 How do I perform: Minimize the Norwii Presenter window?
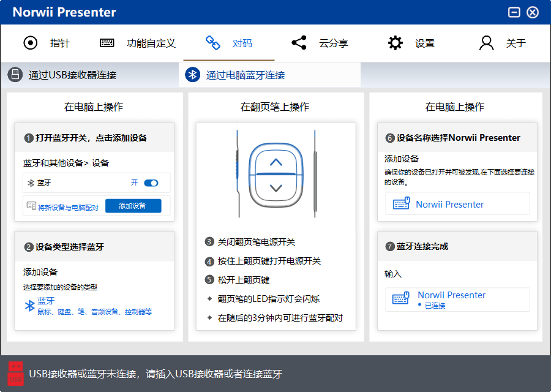pyautogui.click(x=514, y=12)
